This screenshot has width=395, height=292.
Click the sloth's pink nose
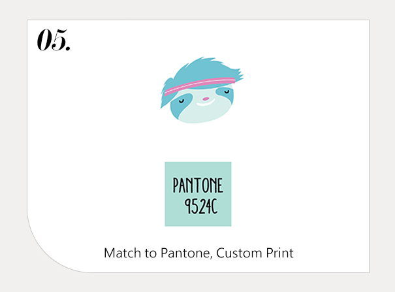click(206, 99)
